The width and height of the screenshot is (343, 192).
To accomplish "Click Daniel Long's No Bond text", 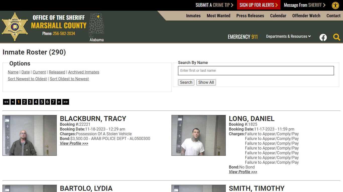I will pos(247,167).
